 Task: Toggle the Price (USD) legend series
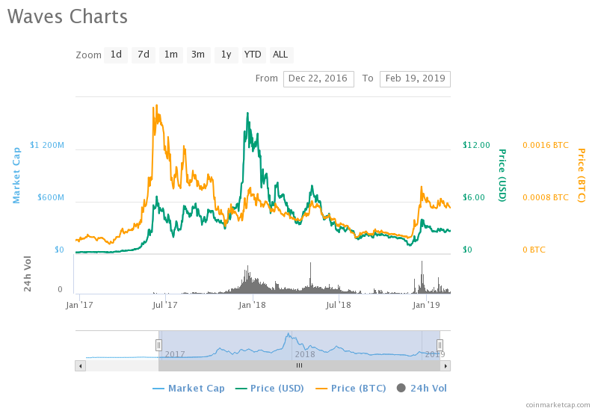click(270, 389)
